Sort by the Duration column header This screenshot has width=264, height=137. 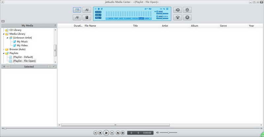78,26
